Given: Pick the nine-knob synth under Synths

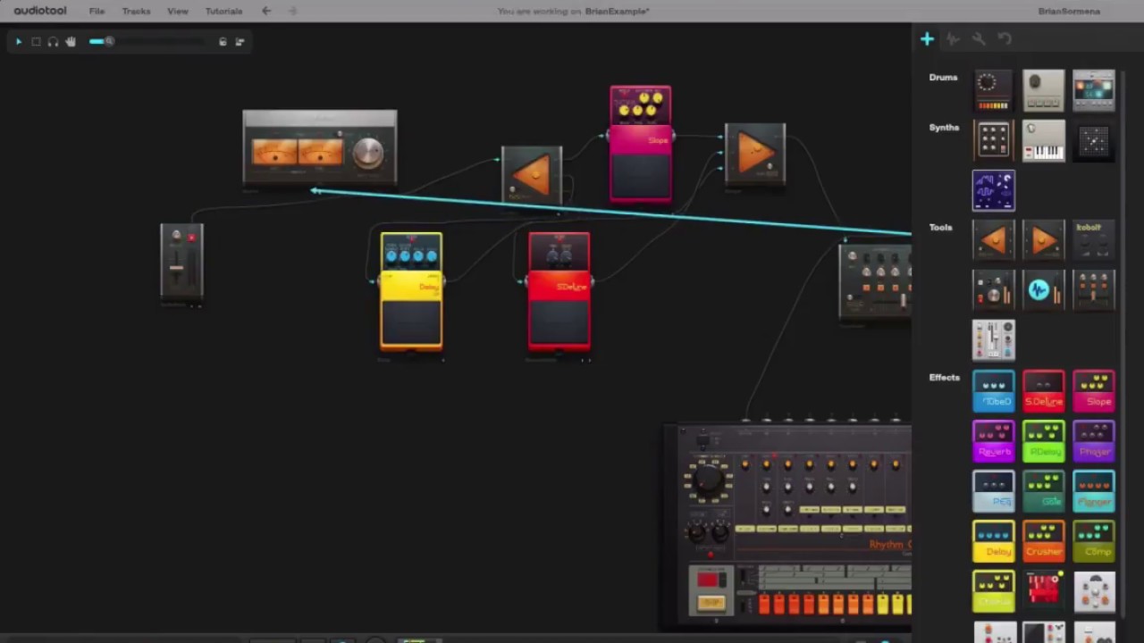Looking at the screenshot, I should [993, 140].
